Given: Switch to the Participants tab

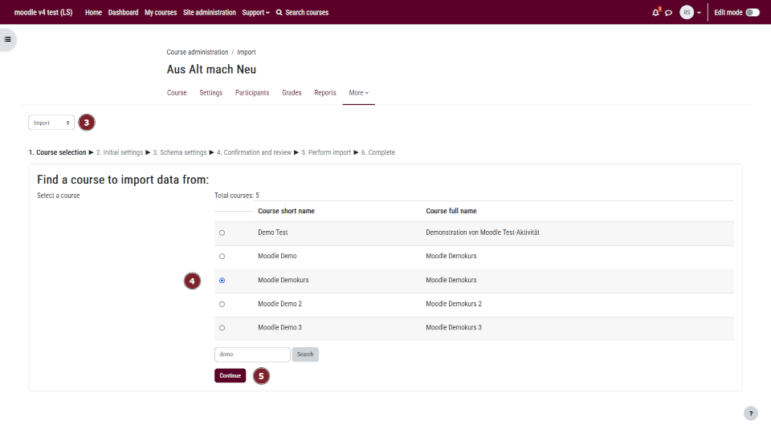Looking at the screenshot, I should pyautogui.click(x=252, y=93).
